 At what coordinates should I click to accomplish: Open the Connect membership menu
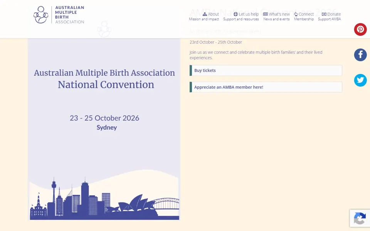[304, 17]
